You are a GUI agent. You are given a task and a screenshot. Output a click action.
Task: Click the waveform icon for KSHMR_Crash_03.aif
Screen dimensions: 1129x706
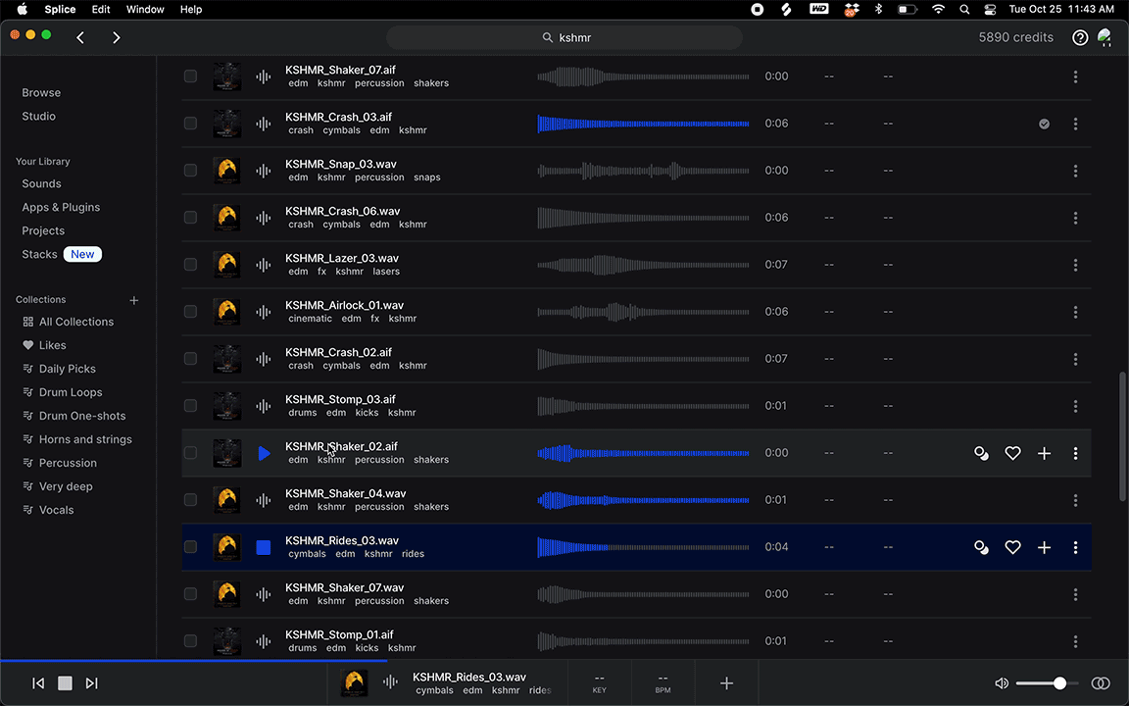264,124
